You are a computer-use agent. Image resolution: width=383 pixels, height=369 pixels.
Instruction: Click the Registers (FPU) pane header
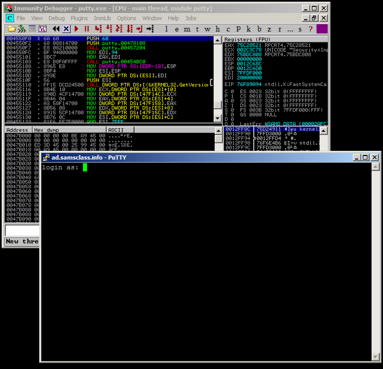click(275, 39)
